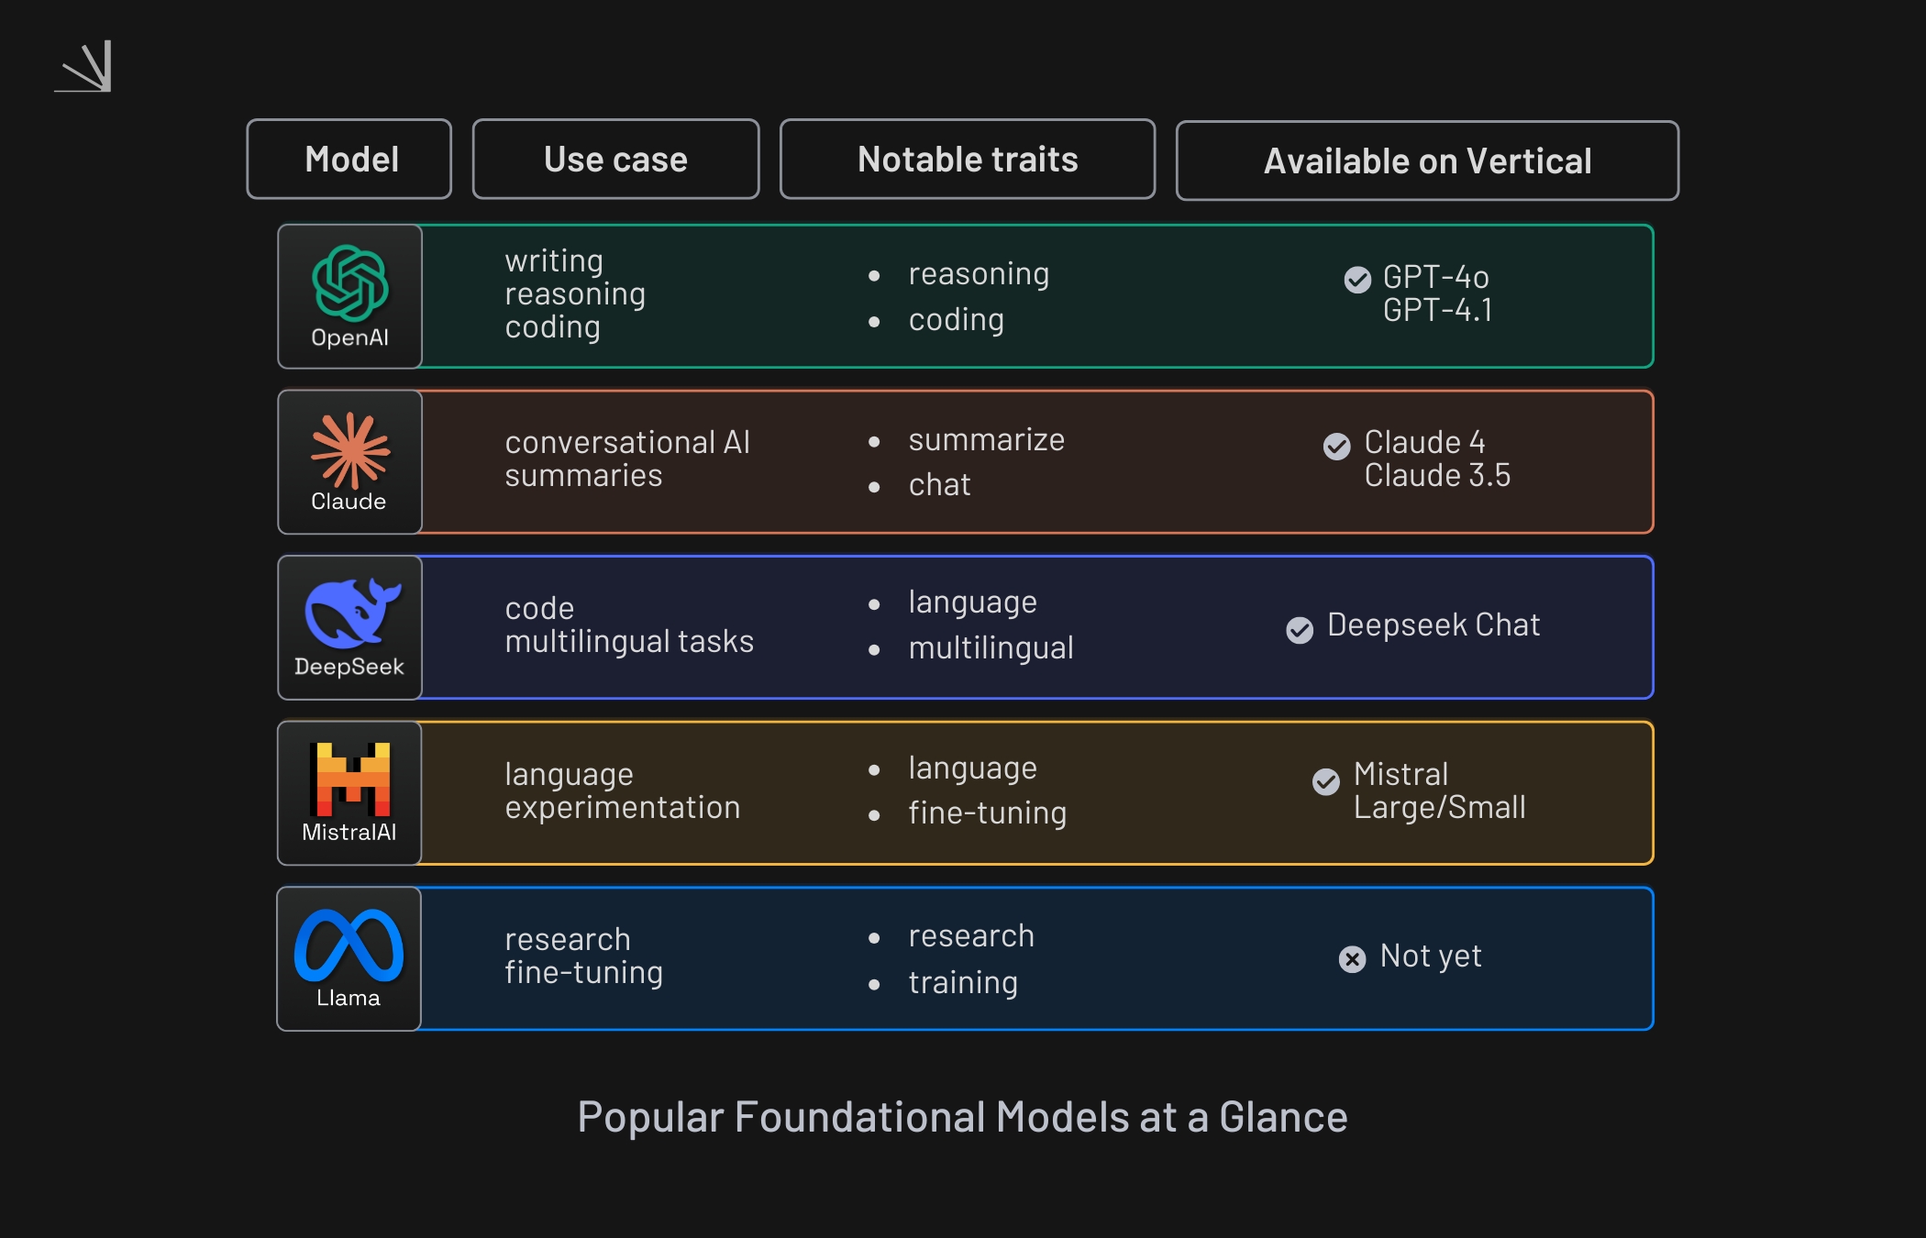Image resolution: width=1926 pixels, height=1238 pixels.
Task: Click 'research' bullet in Llama traits
Action: 971,936
